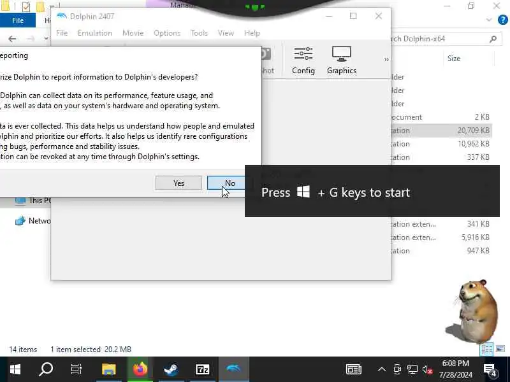This screenshot has width=510, height=382.
Task: Click the search magnifier in Explorer
Action: pyautogui.click(x=493, y=39)
